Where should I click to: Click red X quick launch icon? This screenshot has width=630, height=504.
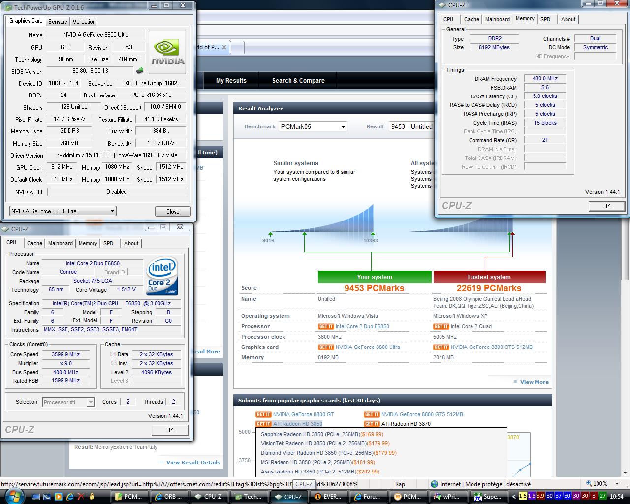click(80, 497)
